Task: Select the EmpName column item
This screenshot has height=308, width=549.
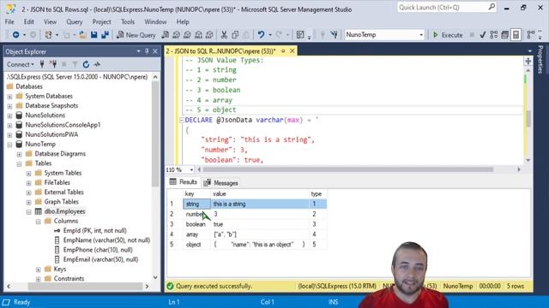Action: click(106, 240)
